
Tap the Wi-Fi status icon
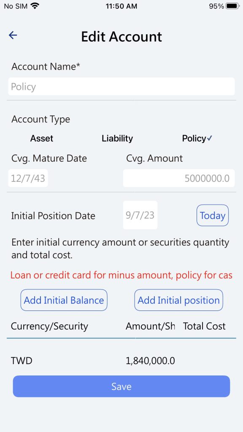35,6
